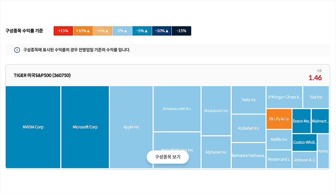
Task: Select the -5% blue legend swatch
Action: (142, 31)
